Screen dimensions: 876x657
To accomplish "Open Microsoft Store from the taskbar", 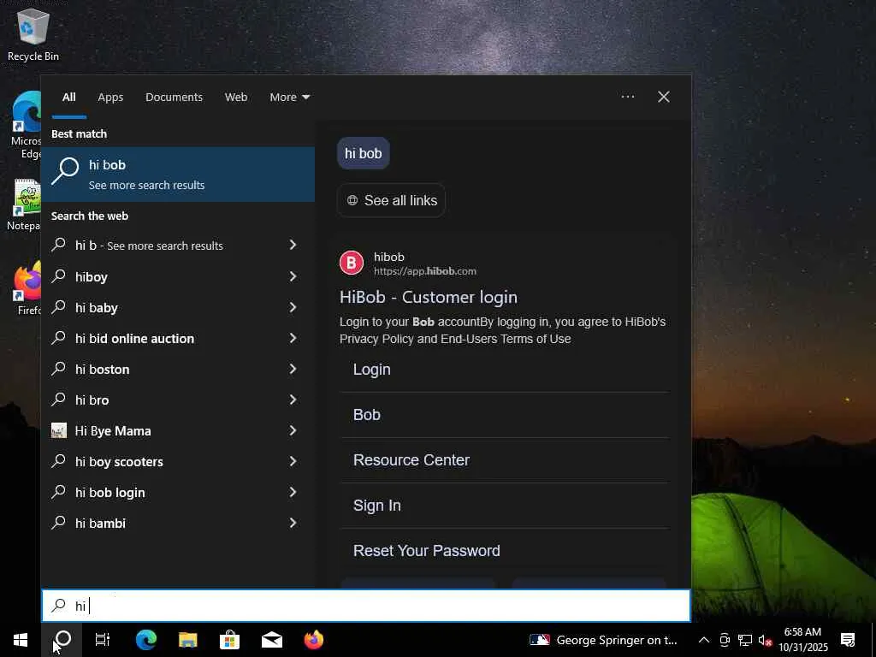I will [229, 640].
